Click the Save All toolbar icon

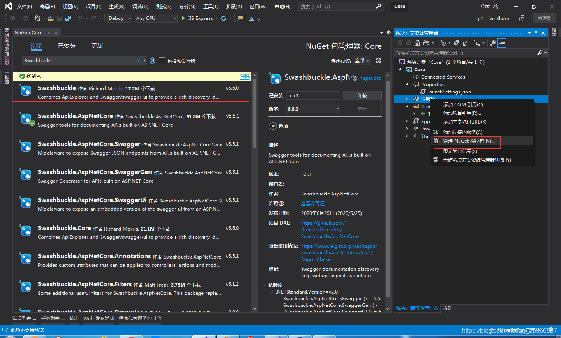68,18
